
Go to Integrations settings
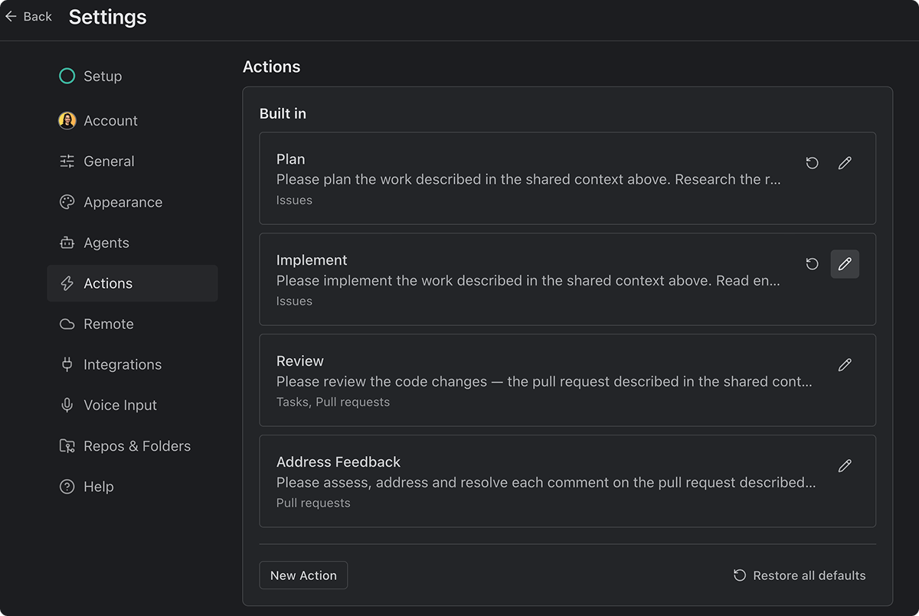tap(132, 364)
